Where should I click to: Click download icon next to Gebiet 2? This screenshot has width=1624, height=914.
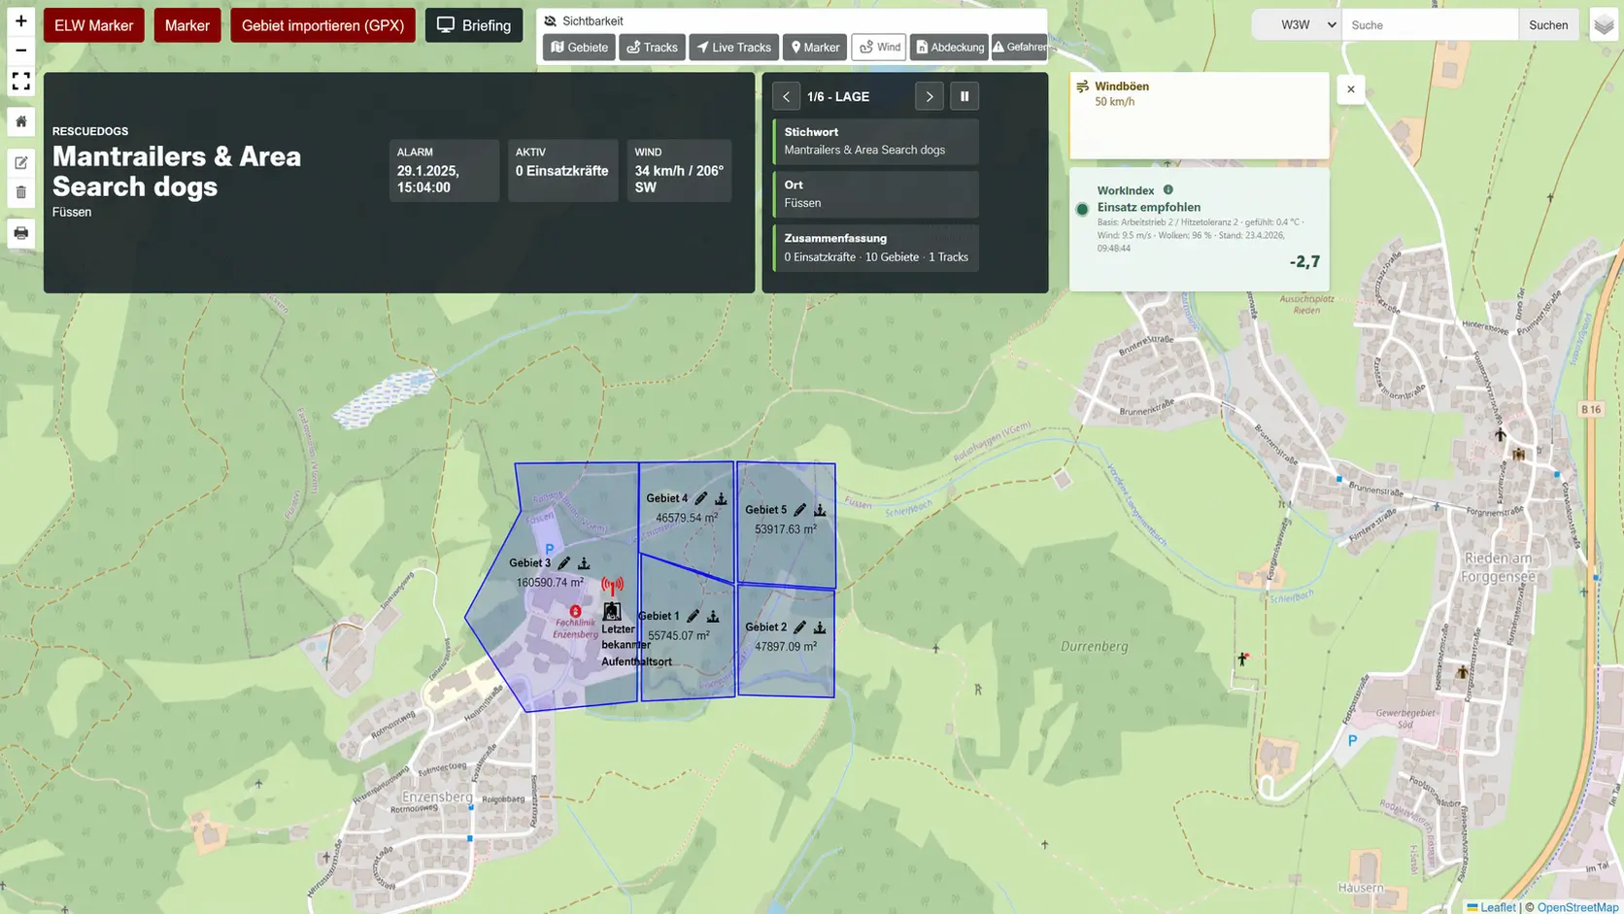pyautogui.click(x=820, y=627)
